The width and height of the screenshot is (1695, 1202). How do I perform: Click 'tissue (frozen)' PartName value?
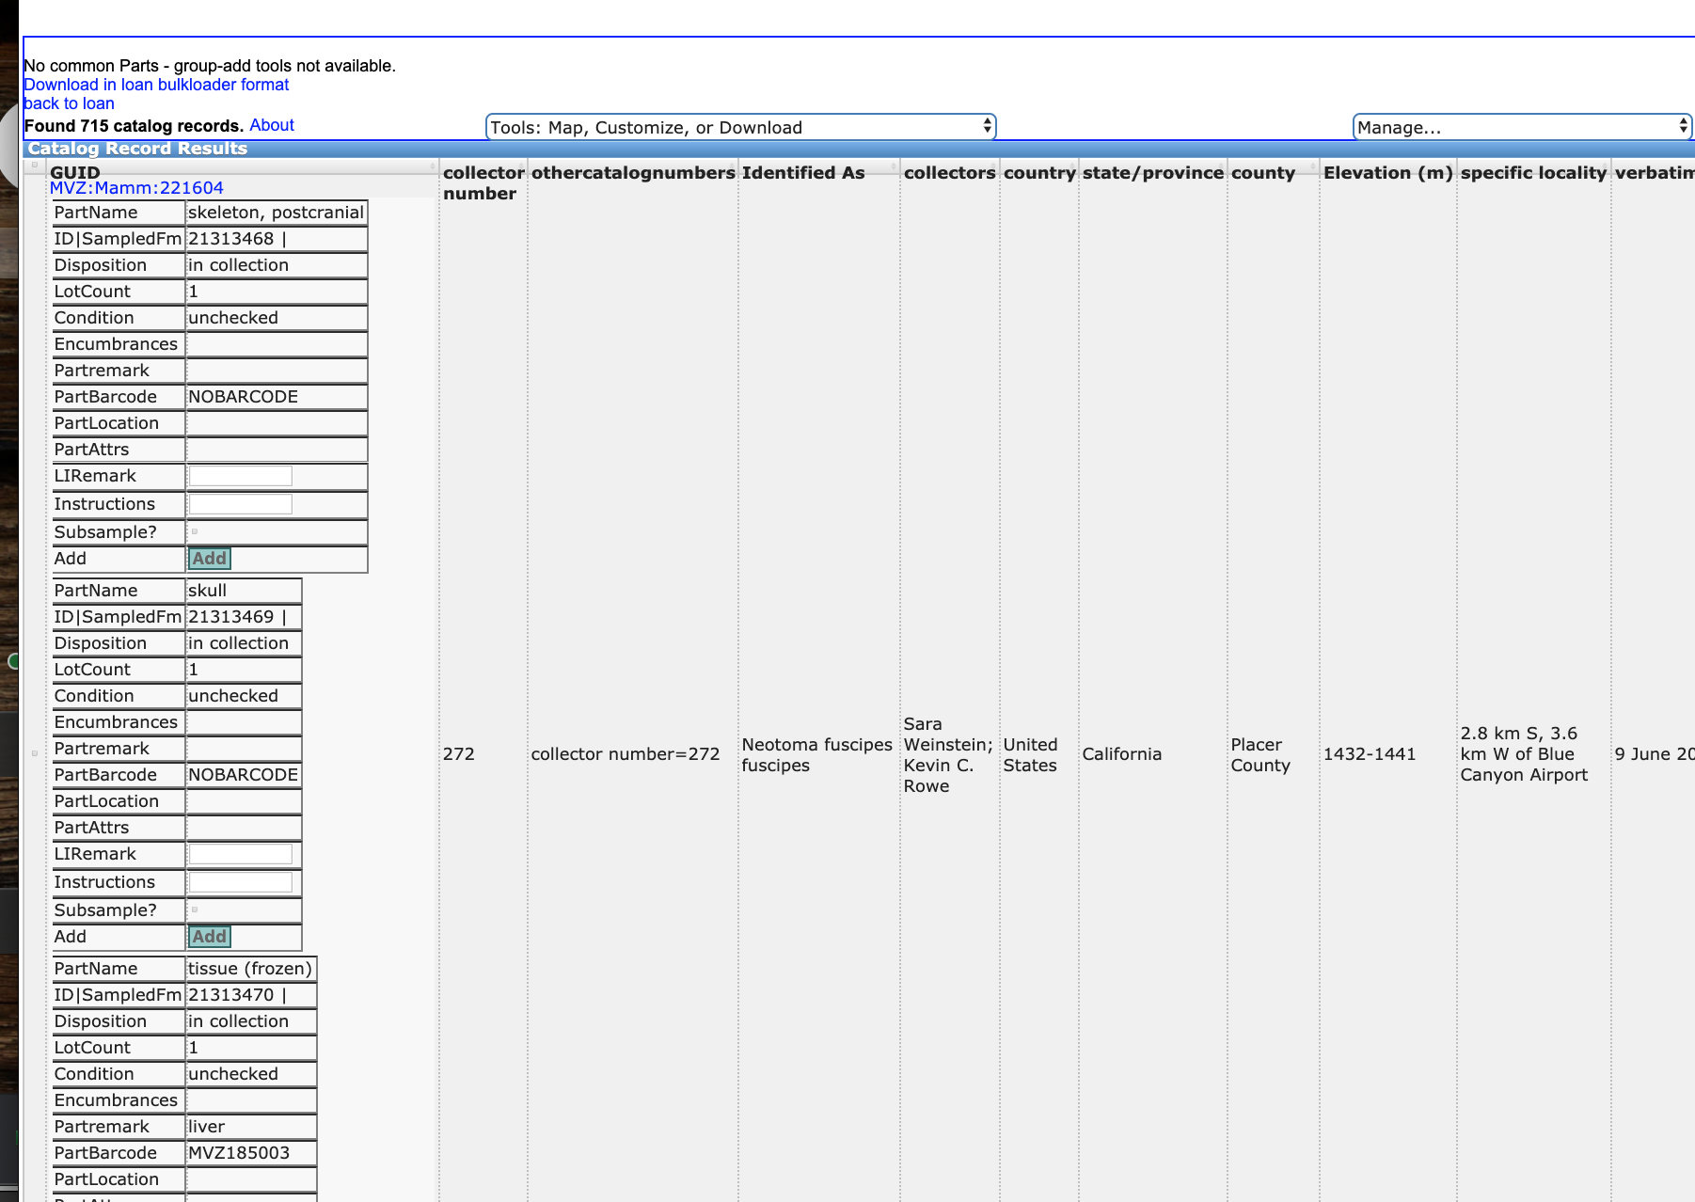(249, 969)
